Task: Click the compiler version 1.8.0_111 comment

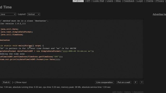Action: tap(13, 24)
